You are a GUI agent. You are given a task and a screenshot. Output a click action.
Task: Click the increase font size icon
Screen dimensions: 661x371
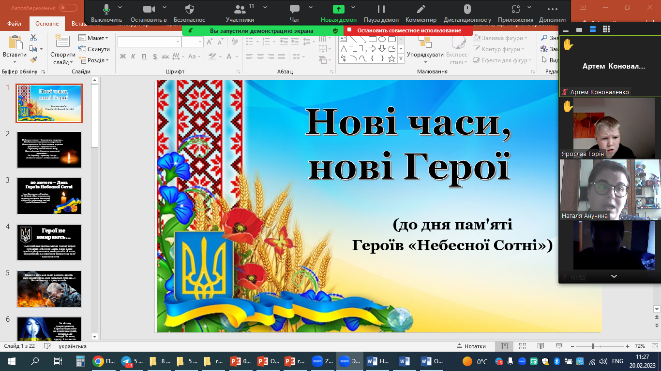pos(210,42)
